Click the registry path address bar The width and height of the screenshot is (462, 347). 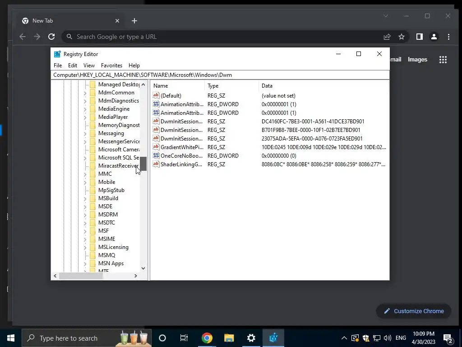(x=220, y=75)
